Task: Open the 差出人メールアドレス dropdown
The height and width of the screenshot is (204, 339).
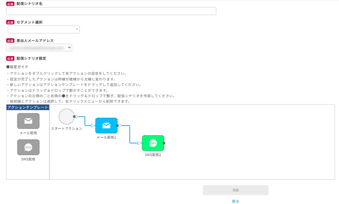Action: click(x=40, y=48)
